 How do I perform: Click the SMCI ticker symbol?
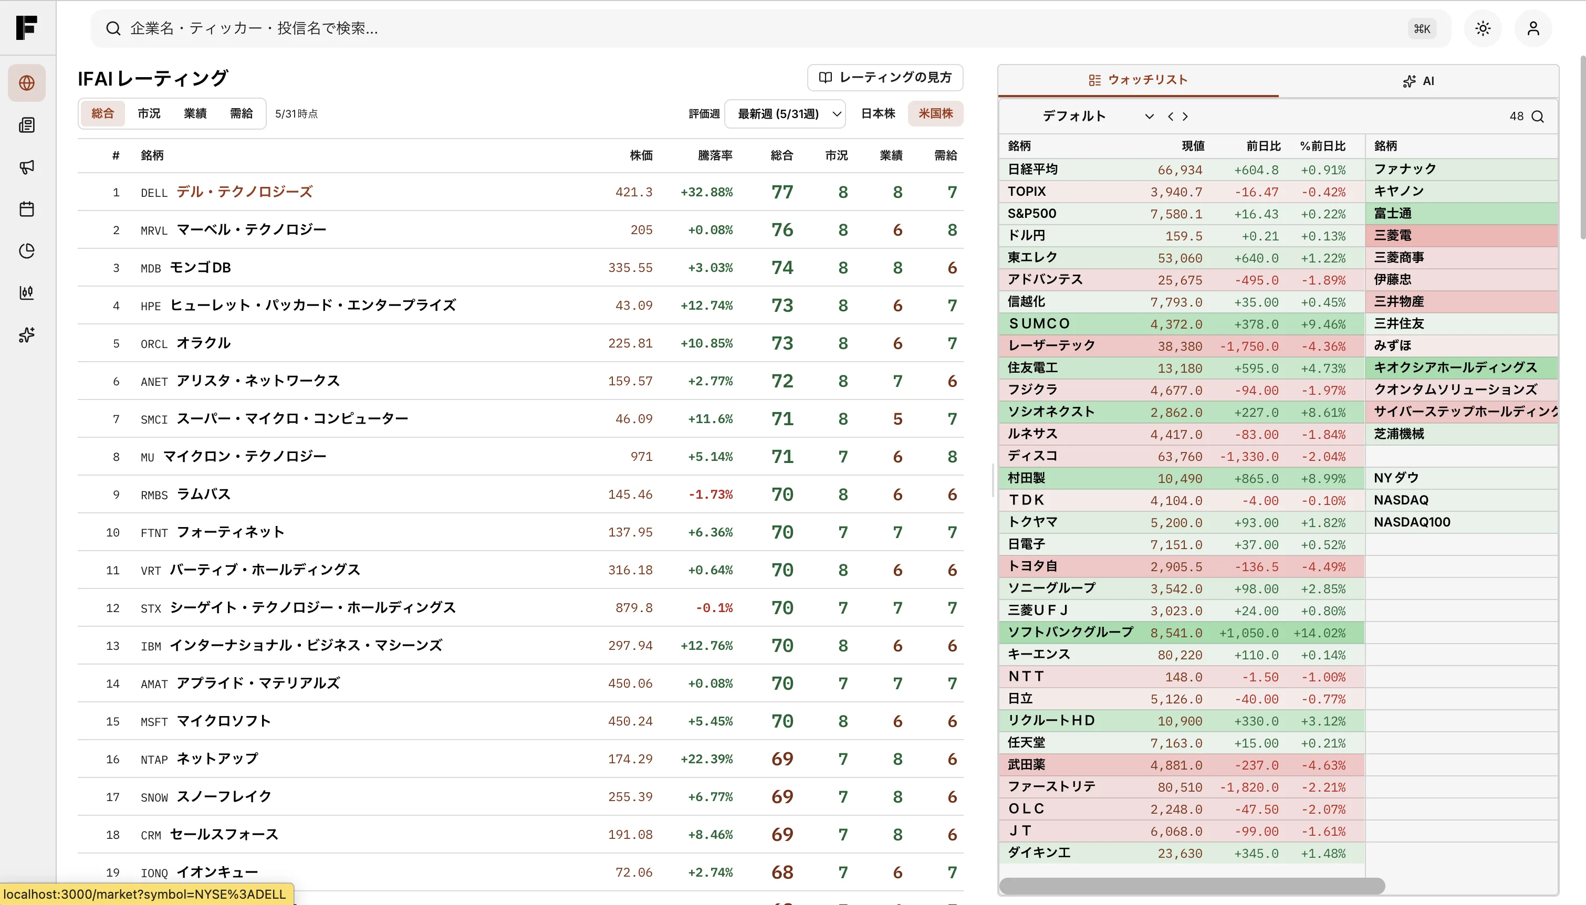tap(153, 419)
